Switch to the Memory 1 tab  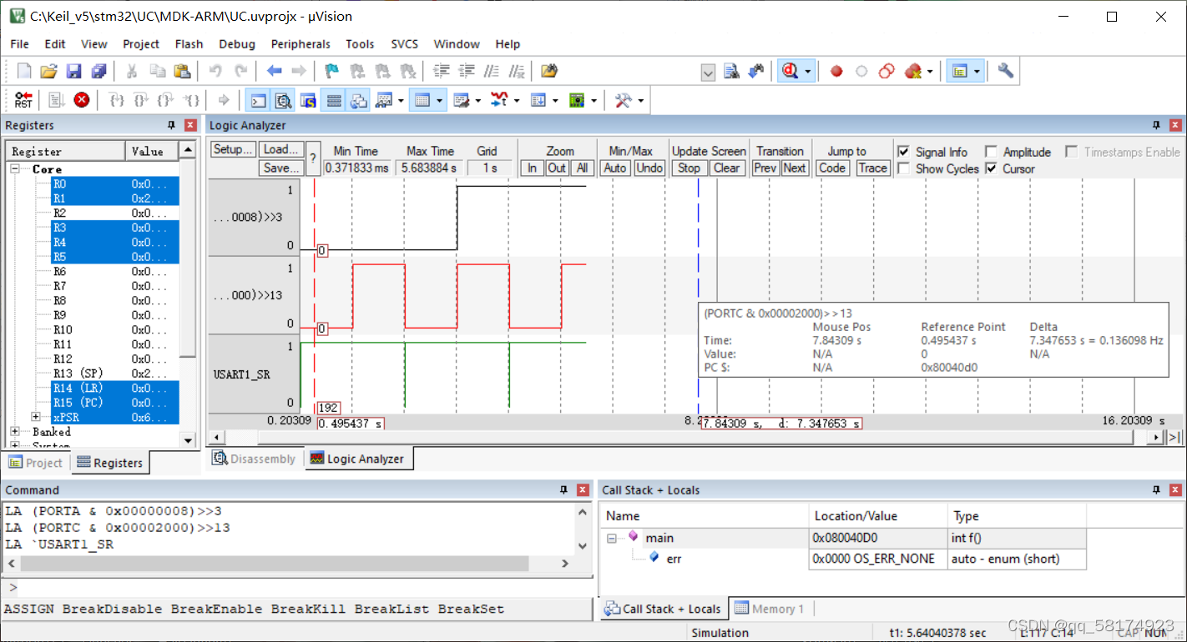click(769, 609)
